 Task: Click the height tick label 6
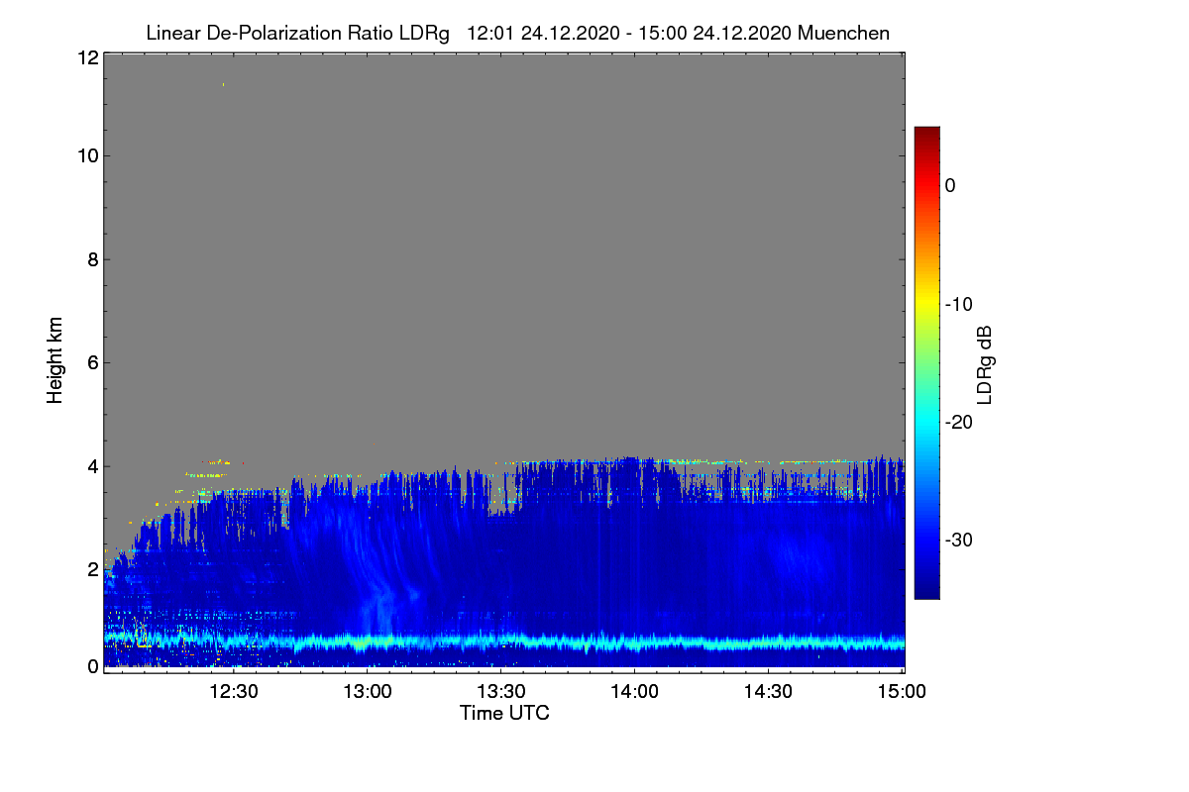pos(92,363)
